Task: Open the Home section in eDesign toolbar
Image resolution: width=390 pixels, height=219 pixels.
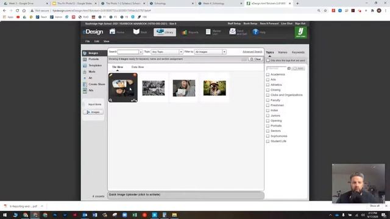Action: click(x=117, y=32)
